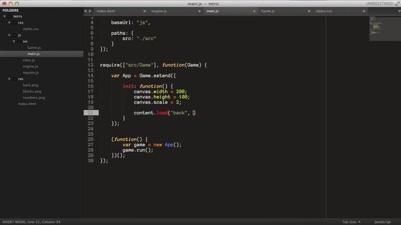Switch to the Game.js tab

tap(268, 11)
